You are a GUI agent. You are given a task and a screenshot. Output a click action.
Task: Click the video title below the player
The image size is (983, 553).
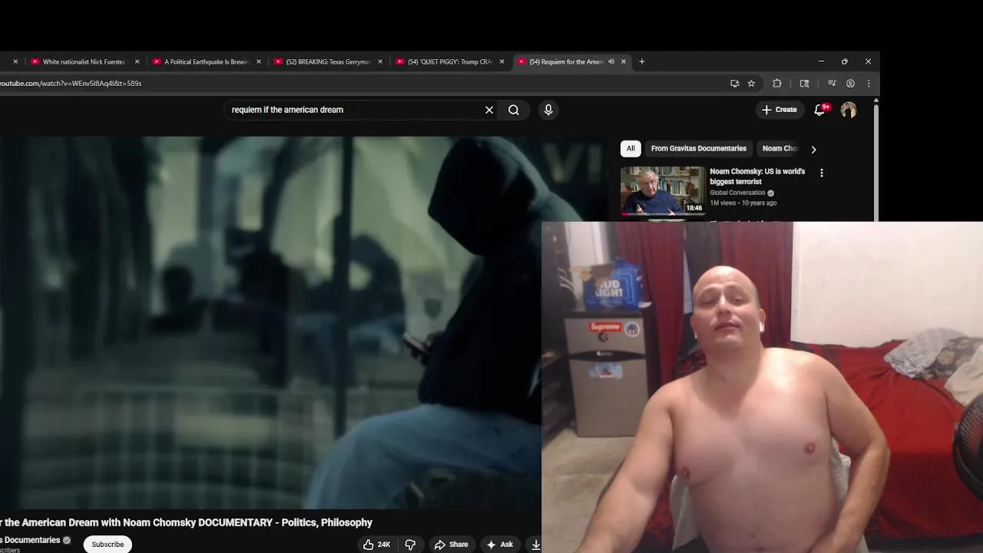tap(187, 522)
